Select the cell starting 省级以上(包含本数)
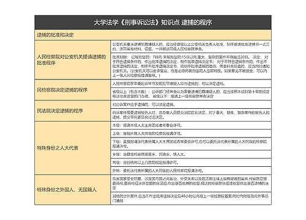306x220 pixels. [191, 94]
